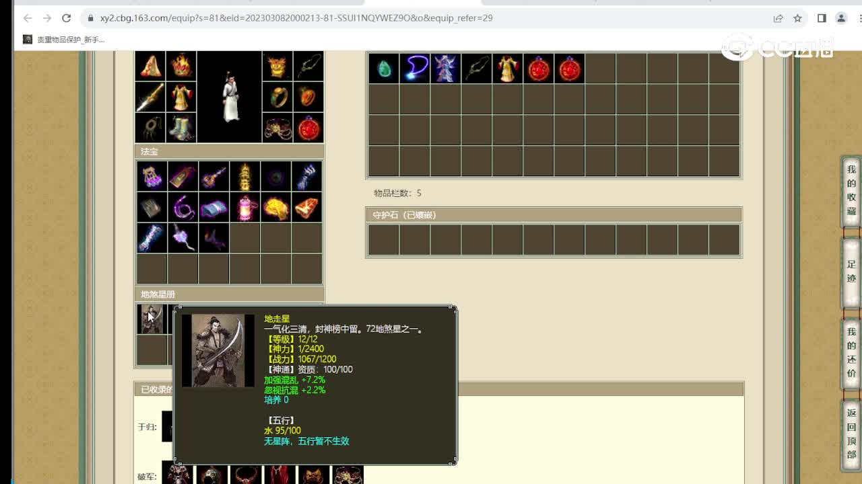Open the browser profile avatar icon
862x484 pixels.
tap(841, 18)
